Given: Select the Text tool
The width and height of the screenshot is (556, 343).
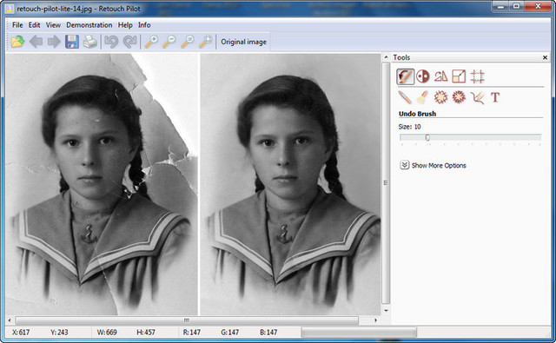Looking at the screenshot, I should (x=495, y=97).
